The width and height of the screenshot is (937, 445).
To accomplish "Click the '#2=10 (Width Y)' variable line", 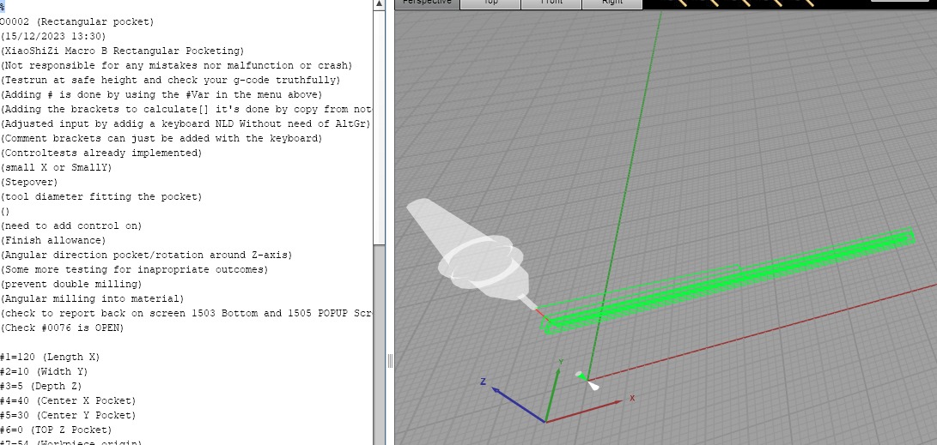I will coord(44,371).
